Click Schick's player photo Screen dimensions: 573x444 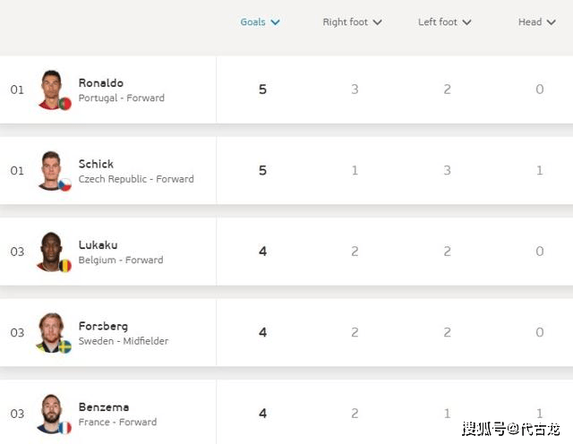(x=52, y=171)
